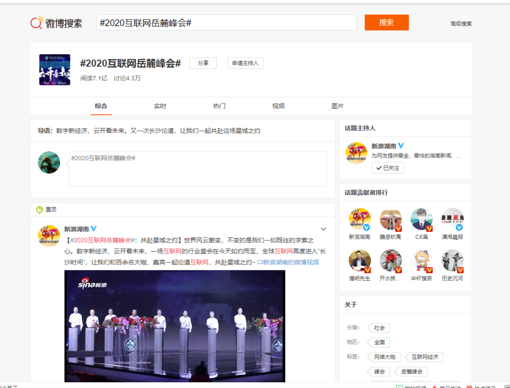This screenshot has height=388, width=510.
Task: Switch to the 图片 tab
Action: 337,106
